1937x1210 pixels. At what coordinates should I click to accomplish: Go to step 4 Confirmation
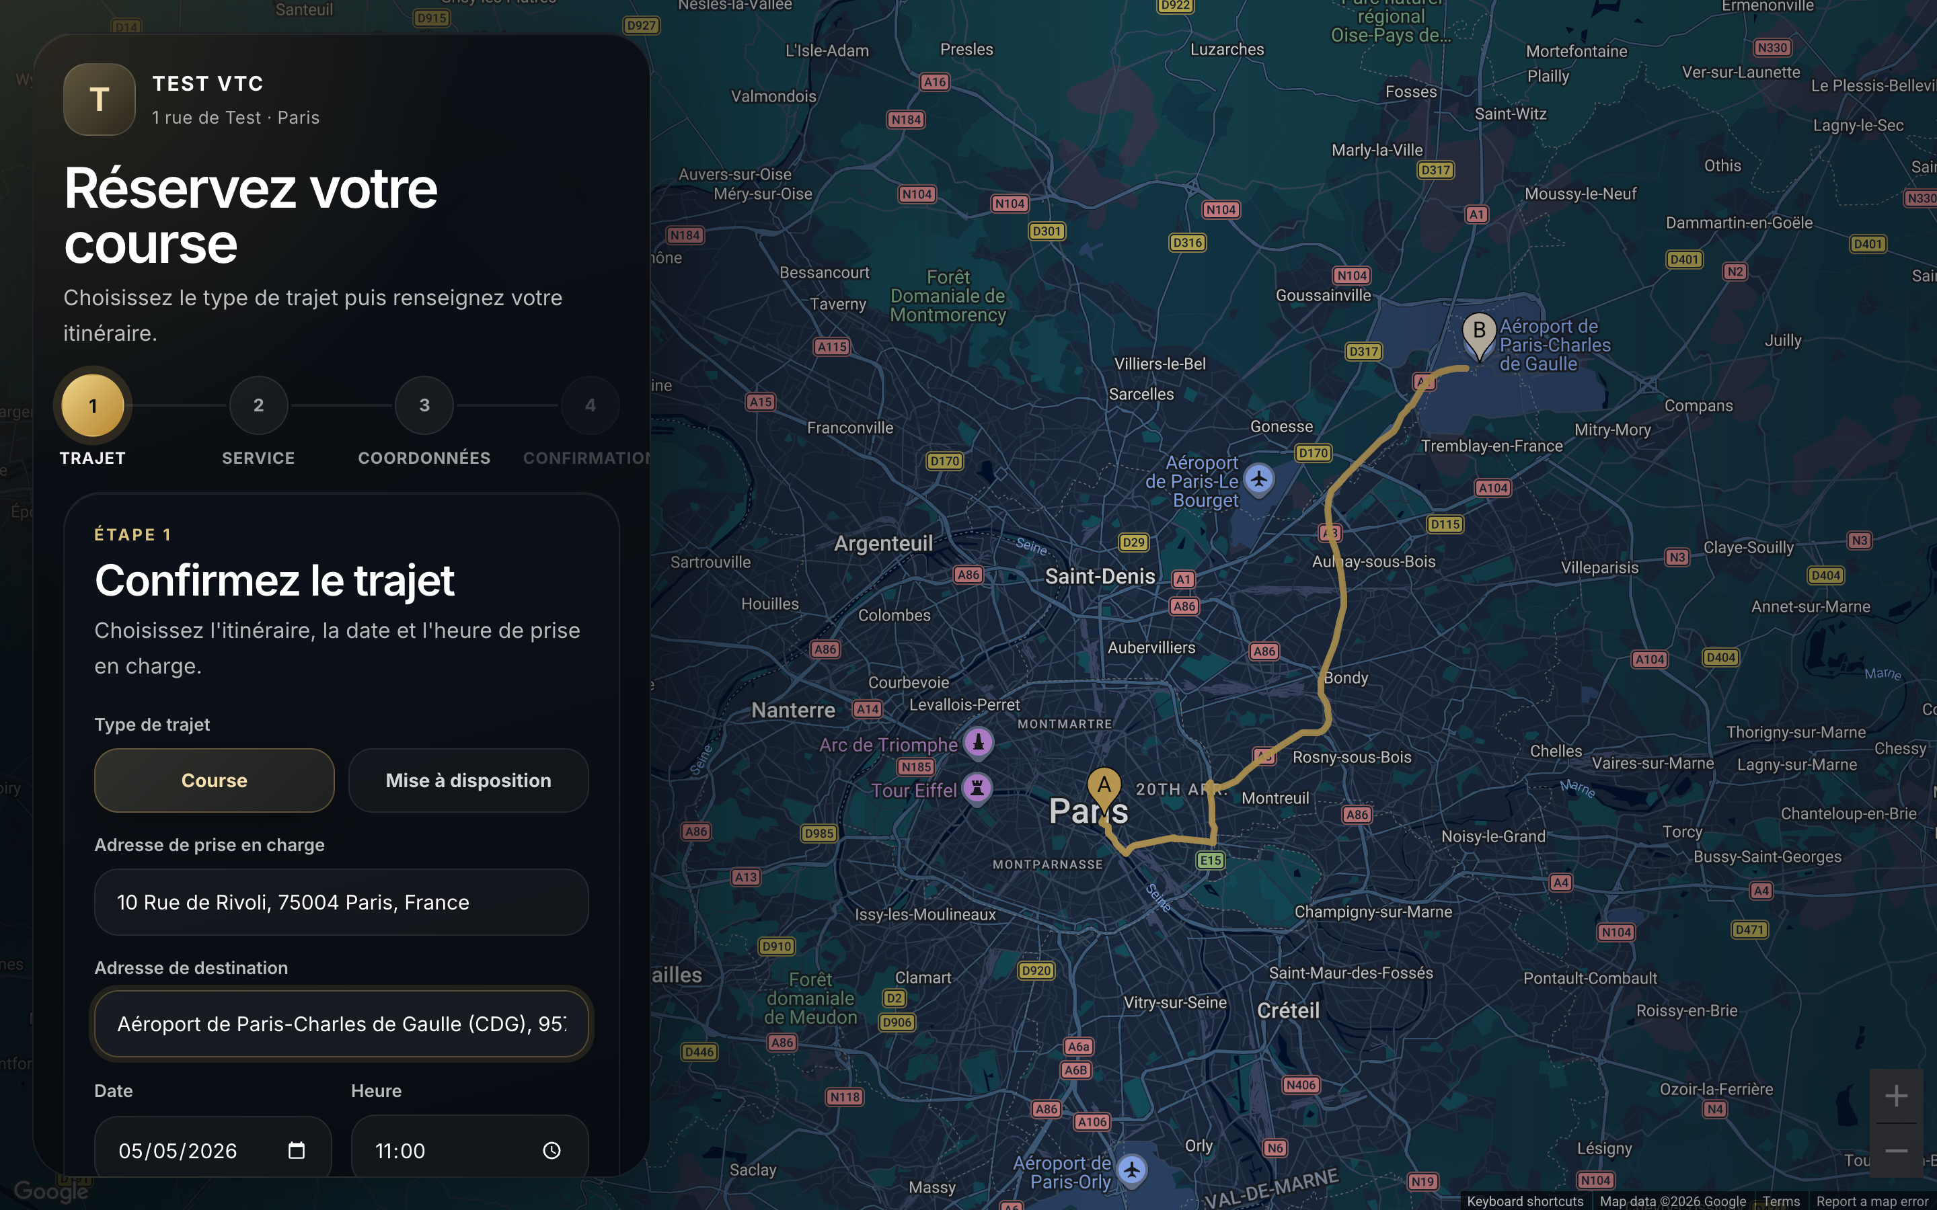point(590,406)
